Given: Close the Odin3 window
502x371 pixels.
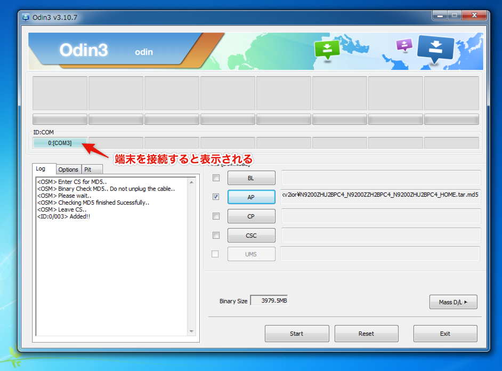Looking at the screenshot, I should point(475,15).
